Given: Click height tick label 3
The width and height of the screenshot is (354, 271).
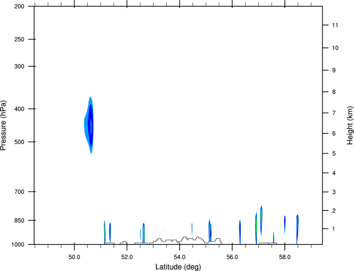Looking at the screenshot, I should tap(334, 192).
